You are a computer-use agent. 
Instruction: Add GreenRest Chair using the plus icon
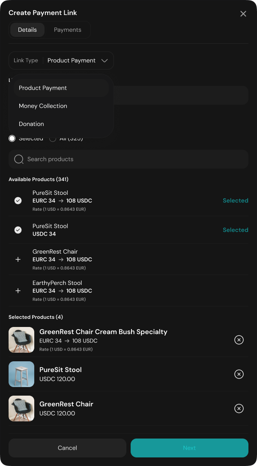18,259
